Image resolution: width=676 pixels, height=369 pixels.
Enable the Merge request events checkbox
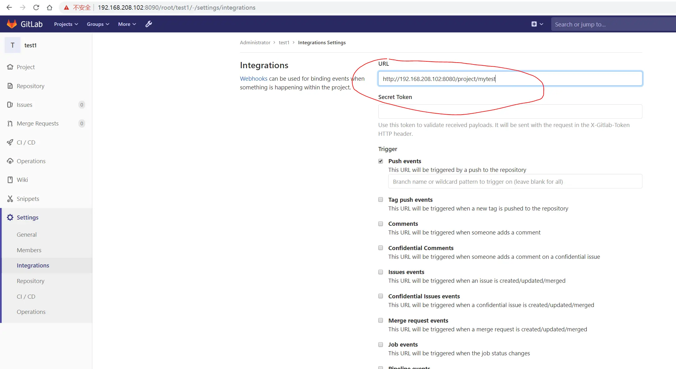[380, 320]
